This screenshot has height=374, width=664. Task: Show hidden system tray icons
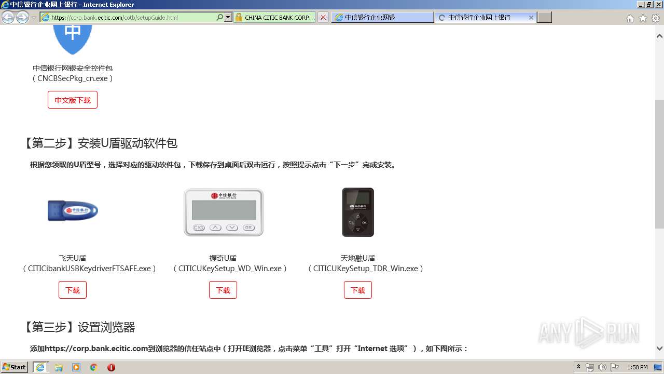pyautogui.click(x=578, y=367)
